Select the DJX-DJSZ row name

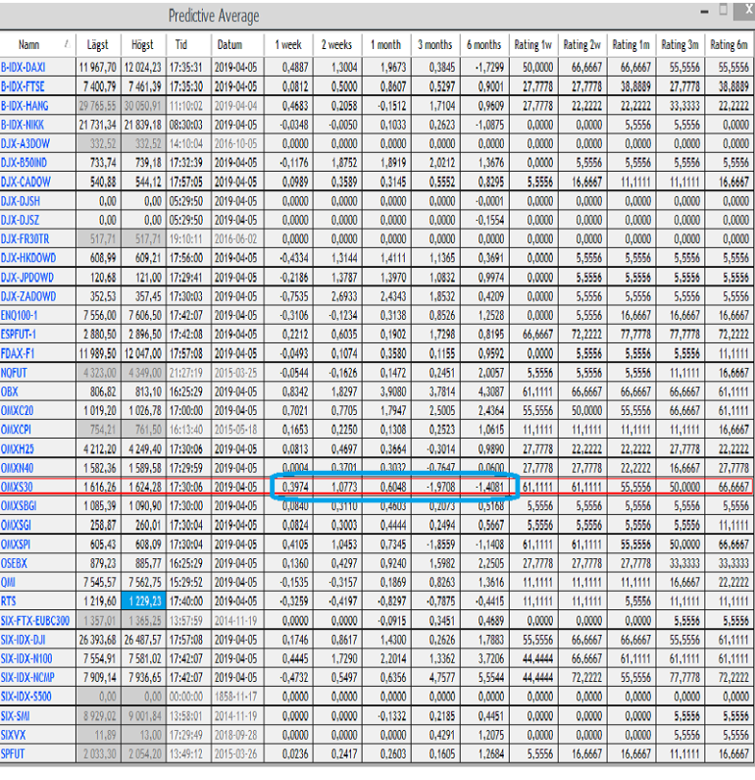[20, 220]
